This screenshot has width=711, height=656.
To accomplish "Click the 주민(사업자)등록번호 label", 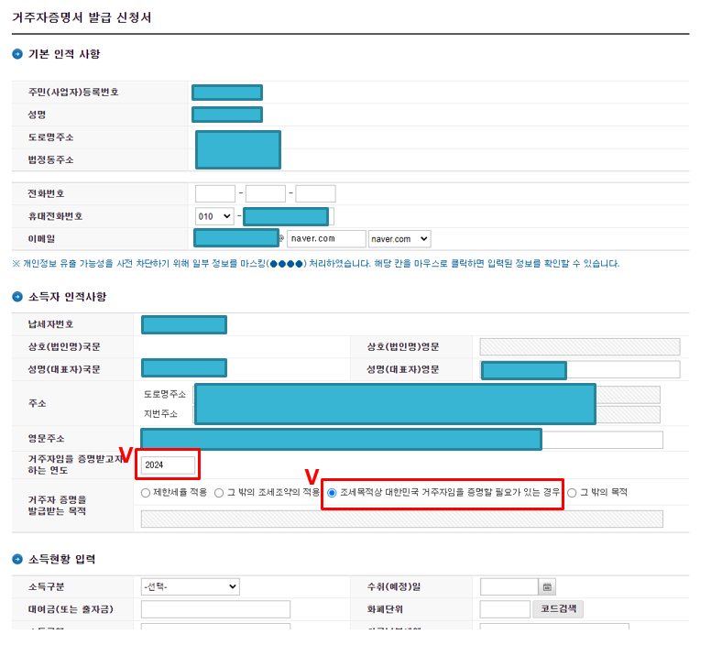I will (x=73, y=92).
